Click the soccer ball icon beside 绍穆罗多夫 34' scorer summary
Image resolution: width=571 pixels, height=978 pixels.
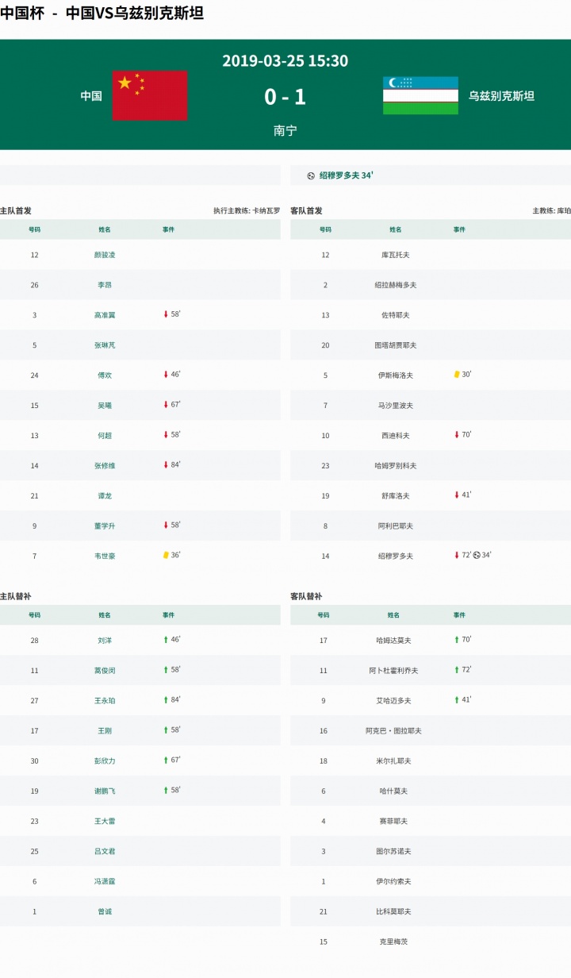pyautogui.click(x=311, y=175)
